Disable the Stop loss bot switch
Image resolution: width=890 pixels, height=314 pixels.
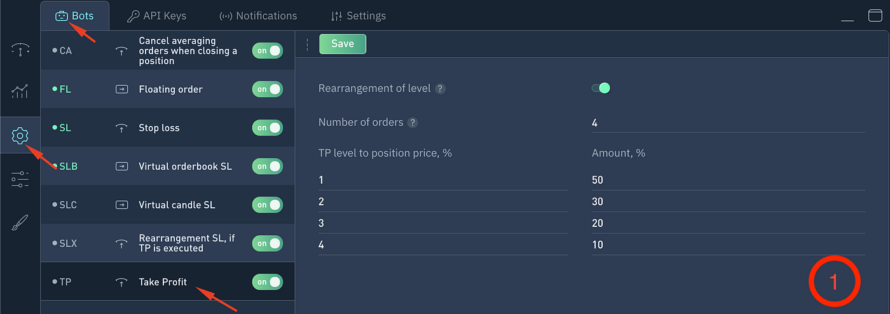pyautogui.click(x=267, y=128)
